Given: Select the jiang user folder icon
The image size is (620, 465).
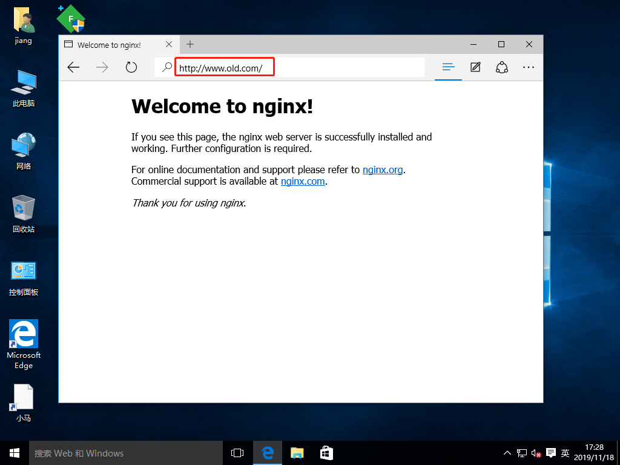Looking at the screenshot, I should [24, 25].
